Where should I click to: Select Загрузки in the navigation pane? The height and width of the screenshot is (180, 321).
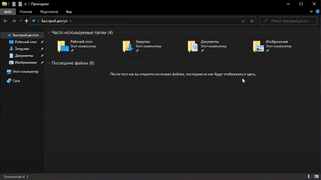tap(23, 49)
